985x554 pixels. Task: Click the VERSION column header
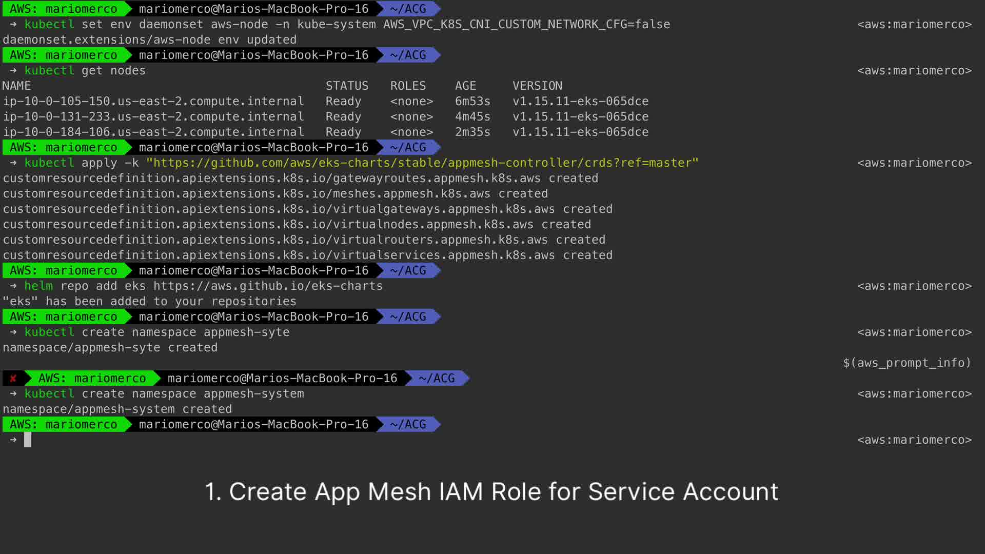point(537,86)
